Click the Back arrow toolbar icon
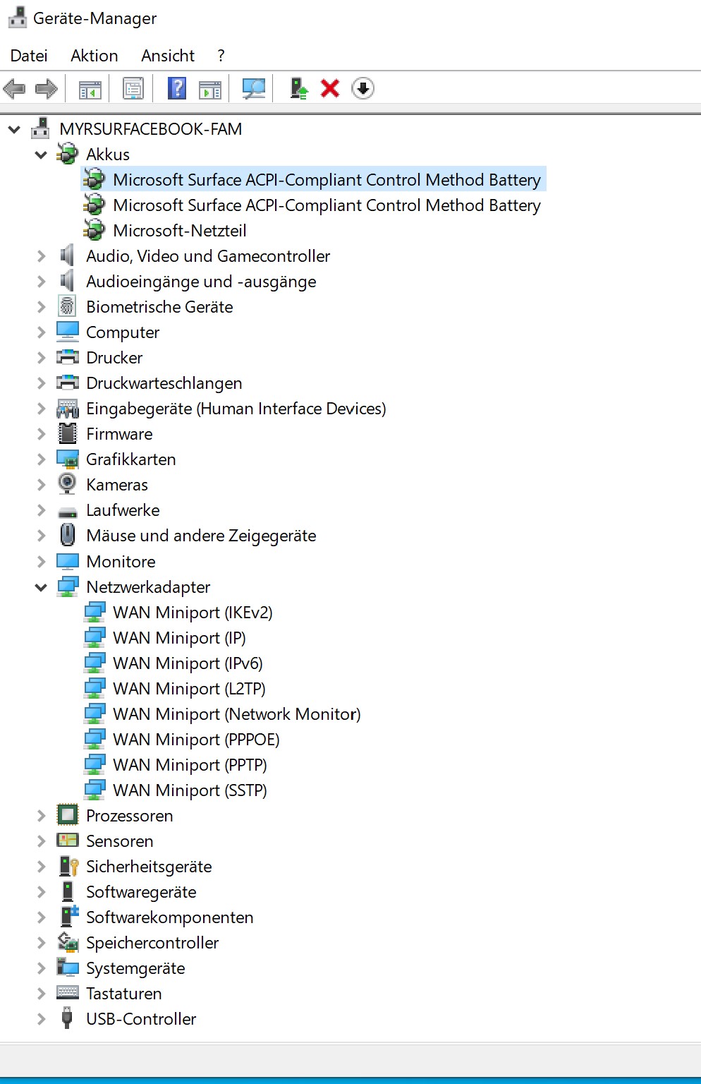The image size is (701, 1084). 14,89
